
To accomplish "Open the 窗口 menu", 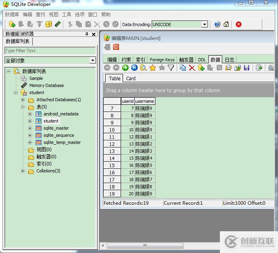I will 93,15.
